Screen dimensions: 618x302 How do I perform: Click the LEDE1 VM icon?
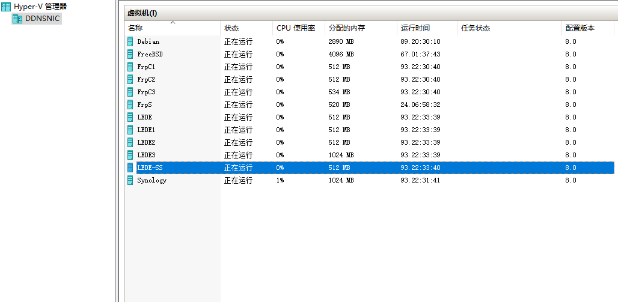click(130, 130)
